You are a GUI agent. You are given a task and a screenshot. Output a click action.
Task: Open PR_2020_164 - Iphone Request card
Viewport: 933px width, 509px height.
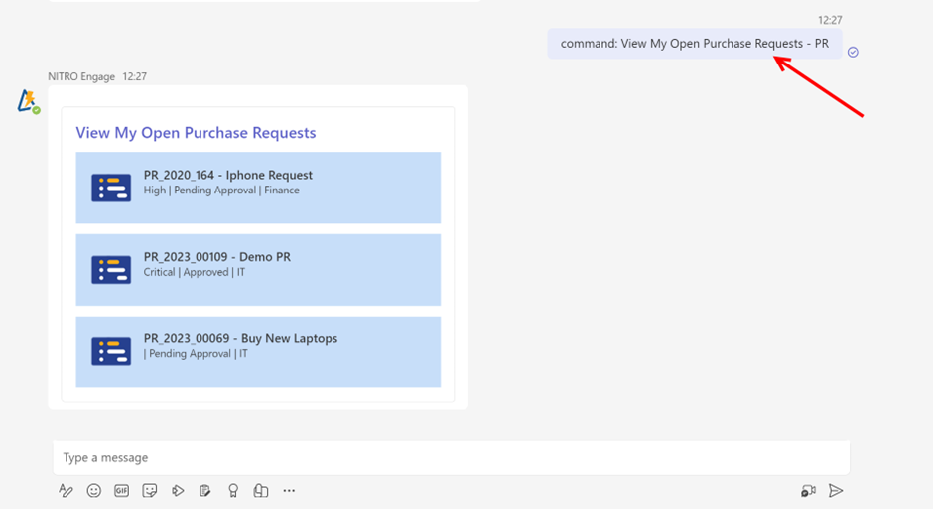click(x=258, y=188)
